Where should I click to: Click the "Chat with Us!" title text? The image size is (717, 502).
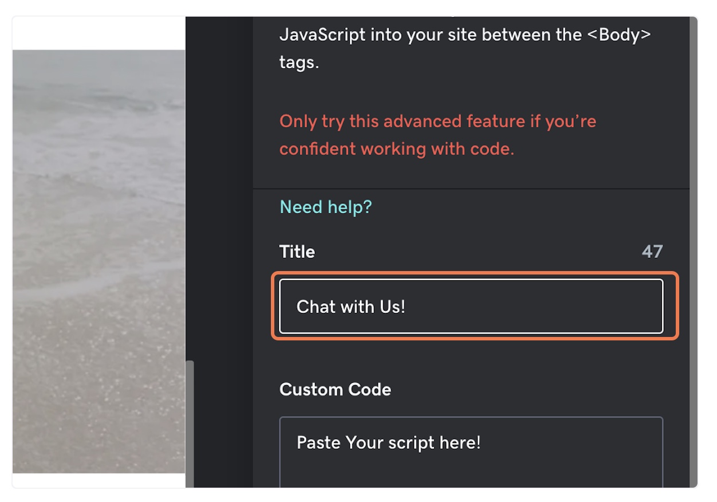(350, 307)
